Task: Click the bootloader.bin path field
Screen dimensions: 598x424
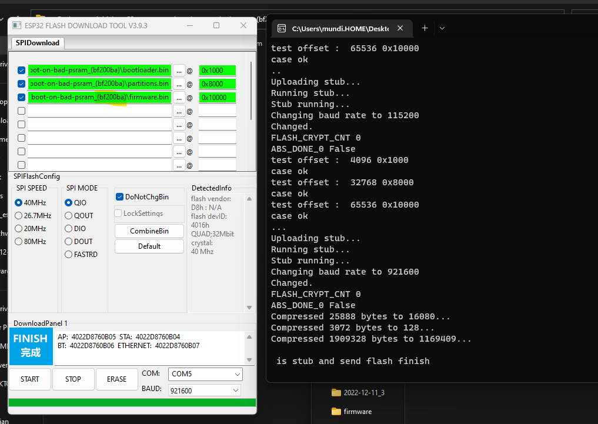Action: 99,70
